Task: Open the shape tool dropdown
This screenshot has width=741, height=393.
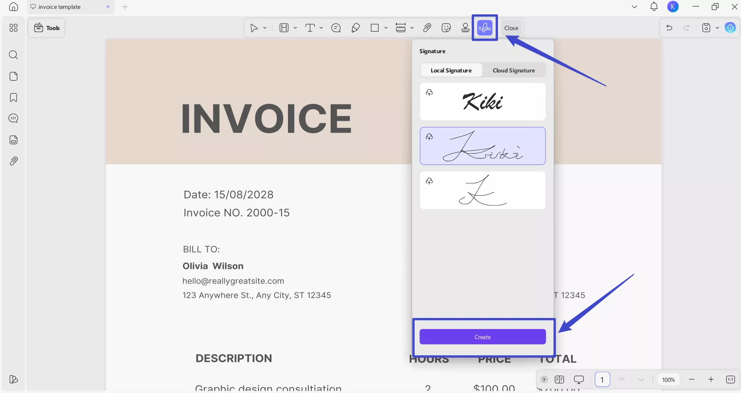Action: coord(386,27)
